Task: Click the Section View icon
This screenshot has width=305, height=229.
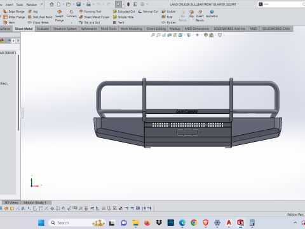Action: pyautogui.click(x=169, y=35)
